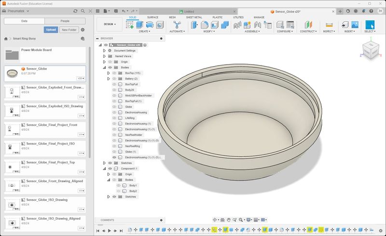Show the NeoPixelRing body

coord(114,146)
